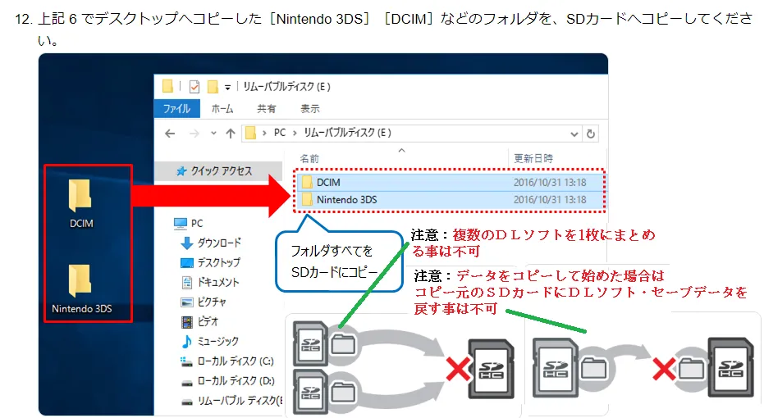This screenshot has height=418, width=764.
Task: Open the quick access toolbar customize arrow
Action: click(227, 88)
